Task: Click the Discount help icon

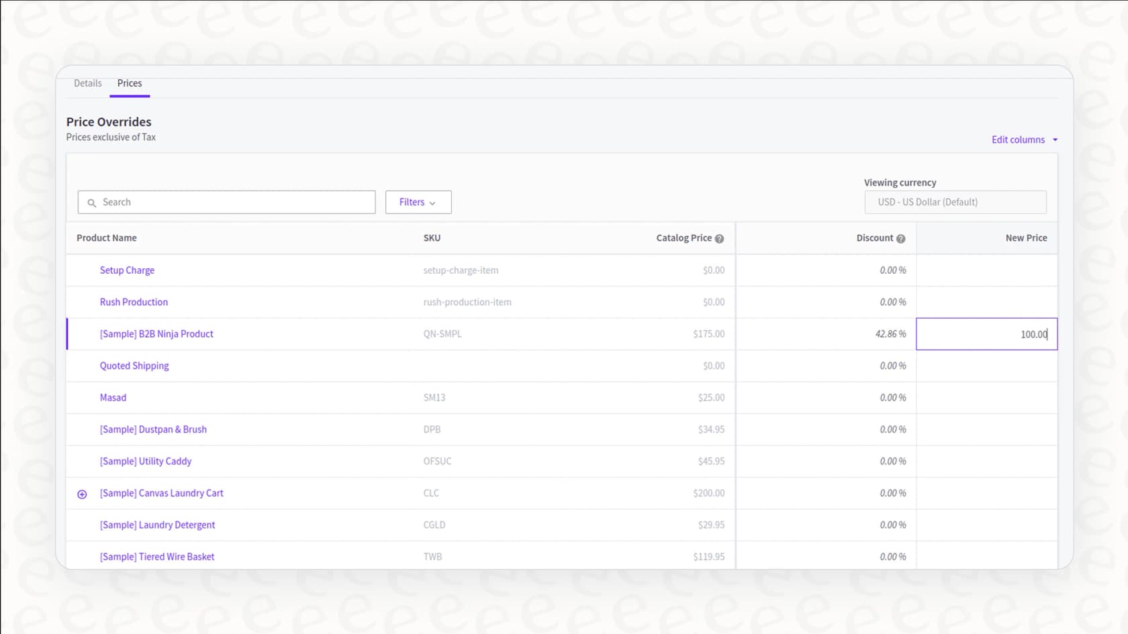Action: tap(900, 239)
